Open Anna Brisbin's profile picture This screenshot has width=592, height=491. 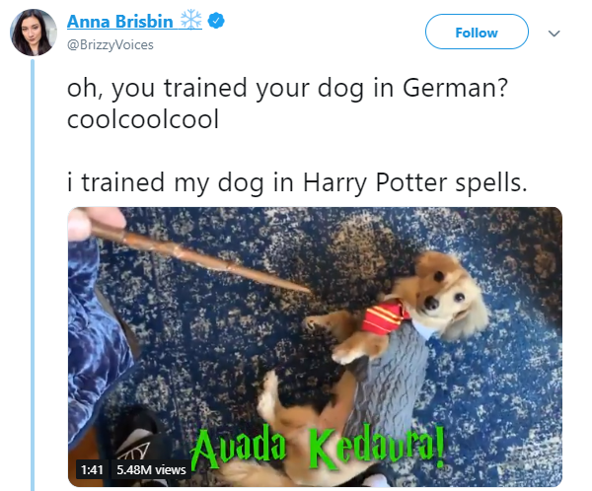pos(33,33)
